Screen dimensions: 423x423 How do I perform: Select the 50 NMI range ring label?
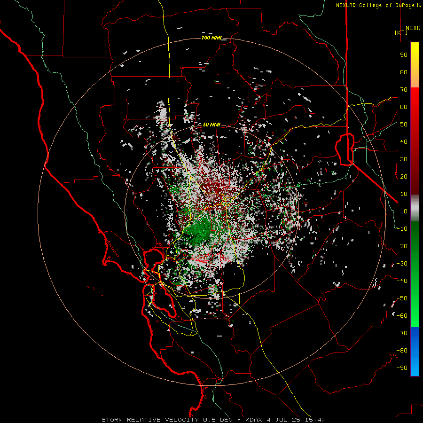211,125
